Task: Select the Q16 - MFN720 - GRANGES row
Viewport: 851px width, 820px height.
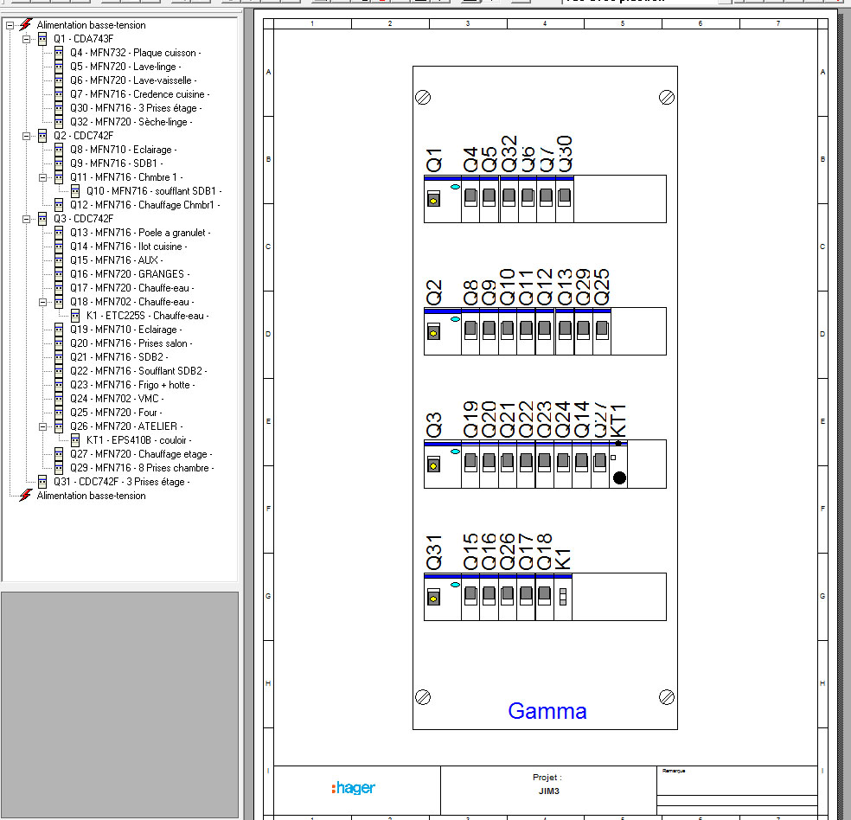Action: tap(130, 274)
